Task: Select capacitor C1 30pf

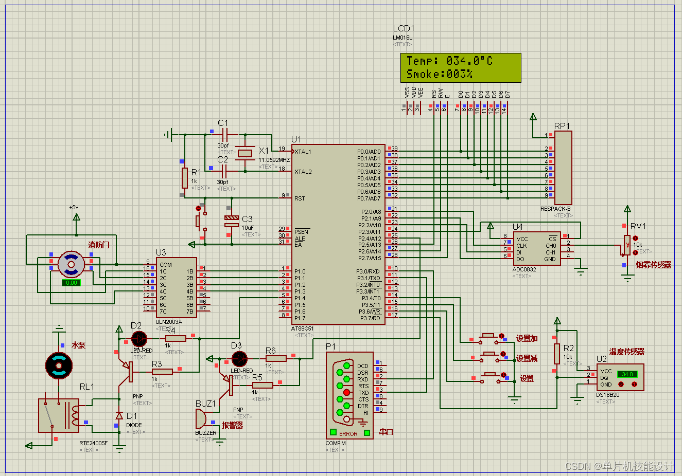Action: click(224, 135)
